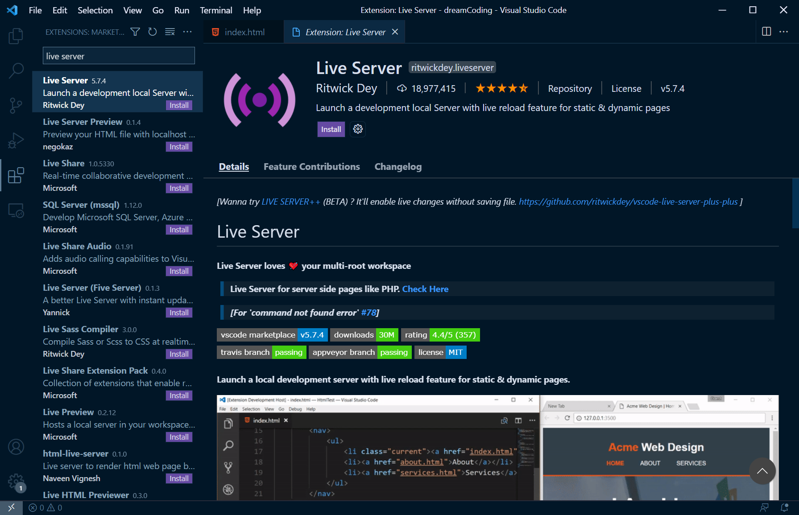Open the Selection menu
The width and height of the screenshot is (799, 515).
click(95, 10)
